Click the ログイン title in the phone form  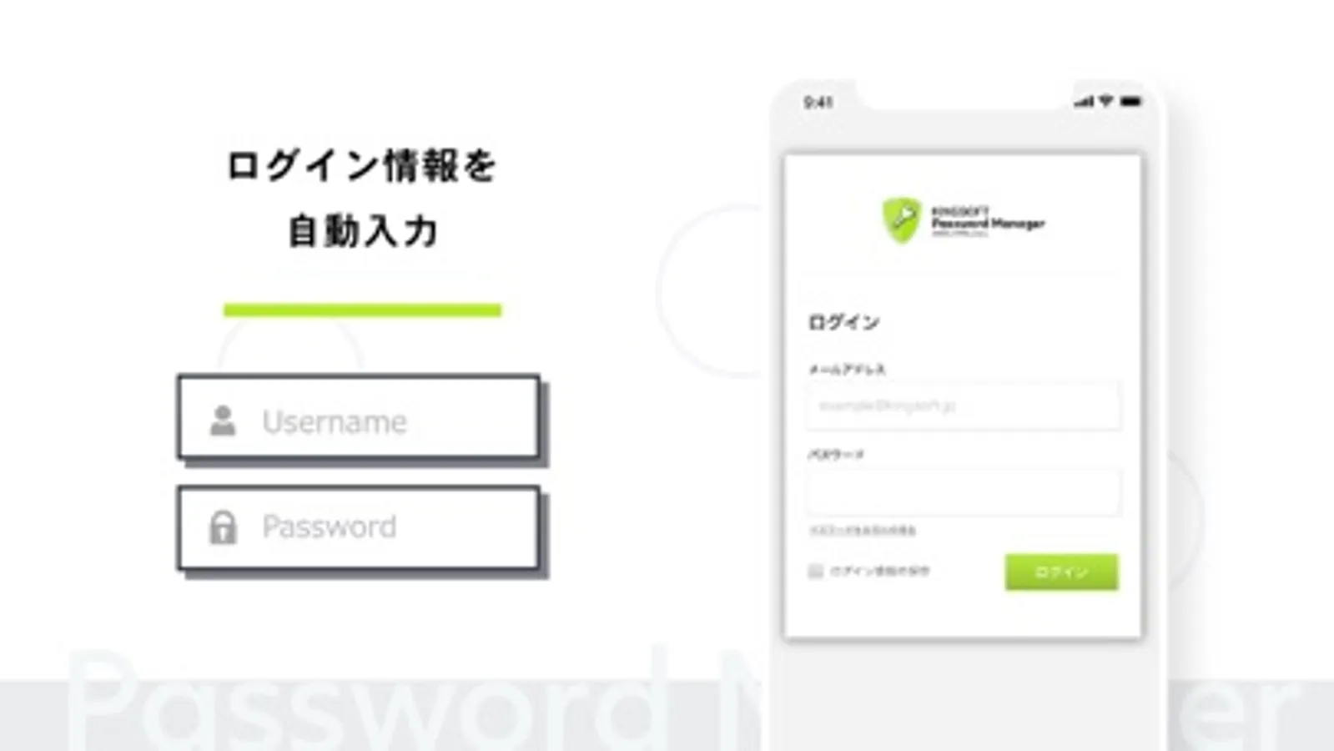[843, 322]
